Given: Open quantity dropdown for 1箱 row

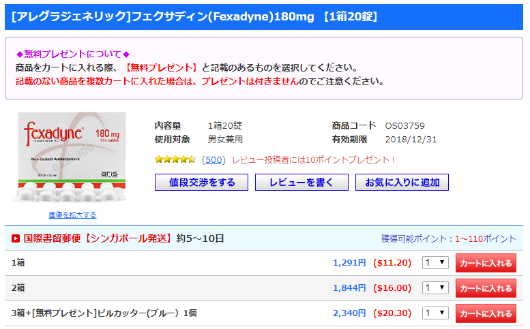Looking at the screenshot, I should 435,262.
